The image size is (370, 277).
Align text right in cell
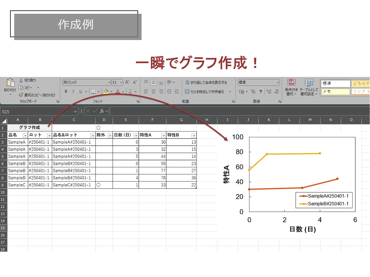[161, 91]
